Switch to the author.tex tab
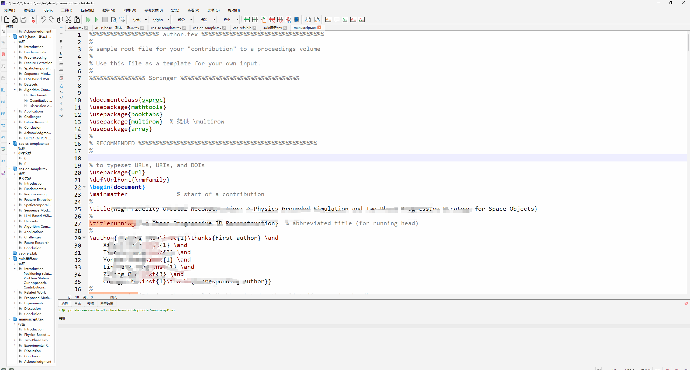The width and height of the screenshot is (690, 370). (76, 28)
